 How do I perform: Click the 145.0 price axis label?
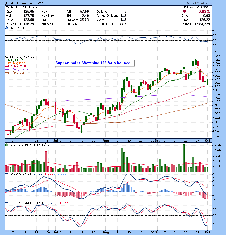[x=217, y=57]
